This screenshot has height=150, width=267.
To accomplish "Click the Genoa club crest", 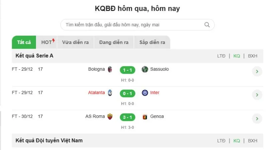I will [x=145, y=117].
